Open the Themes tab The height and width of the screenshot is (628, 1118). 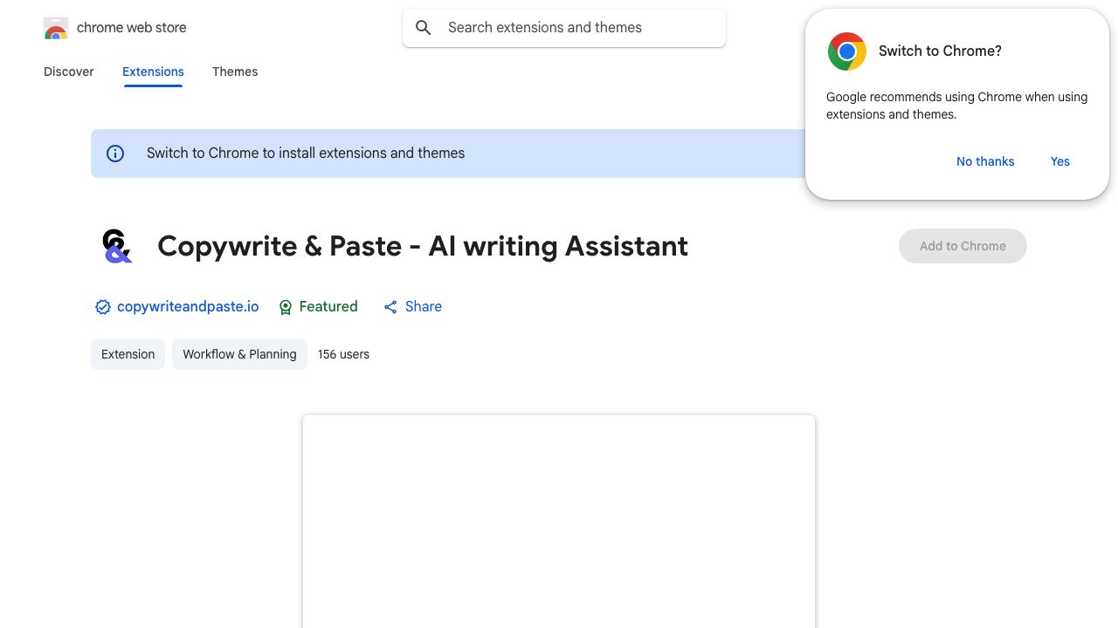pos(235,72)
